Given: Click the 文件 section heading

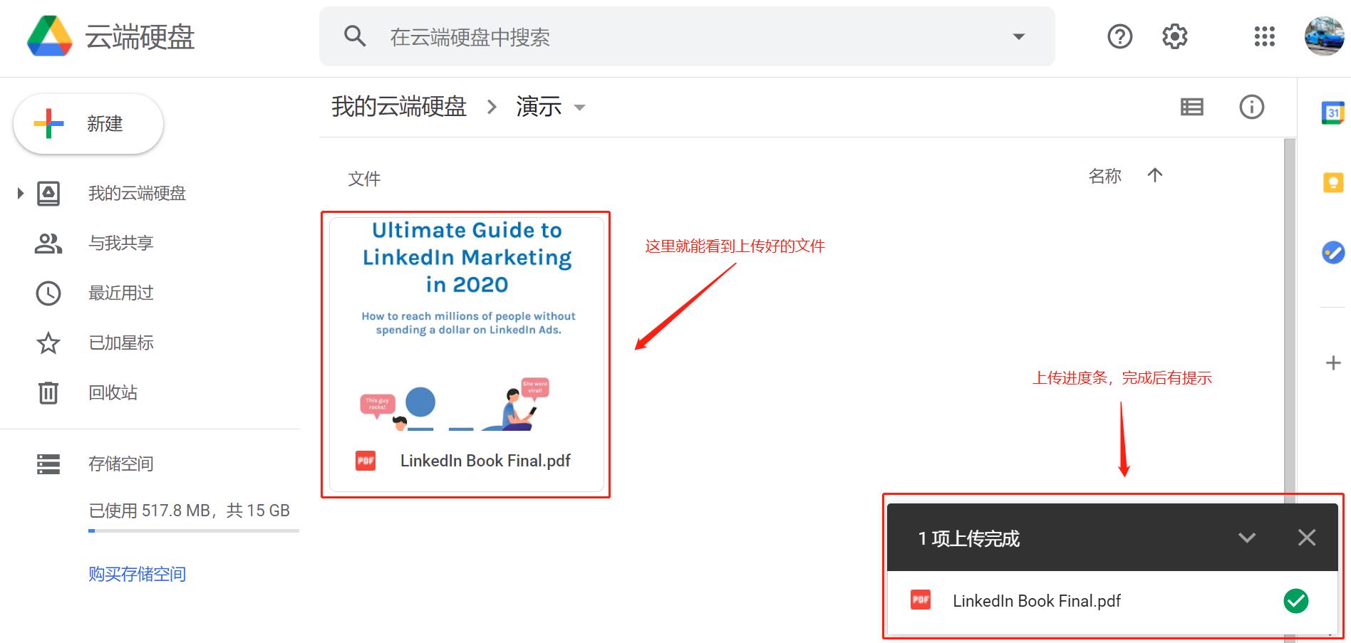Looking at the screenshot, I should 364,179.
